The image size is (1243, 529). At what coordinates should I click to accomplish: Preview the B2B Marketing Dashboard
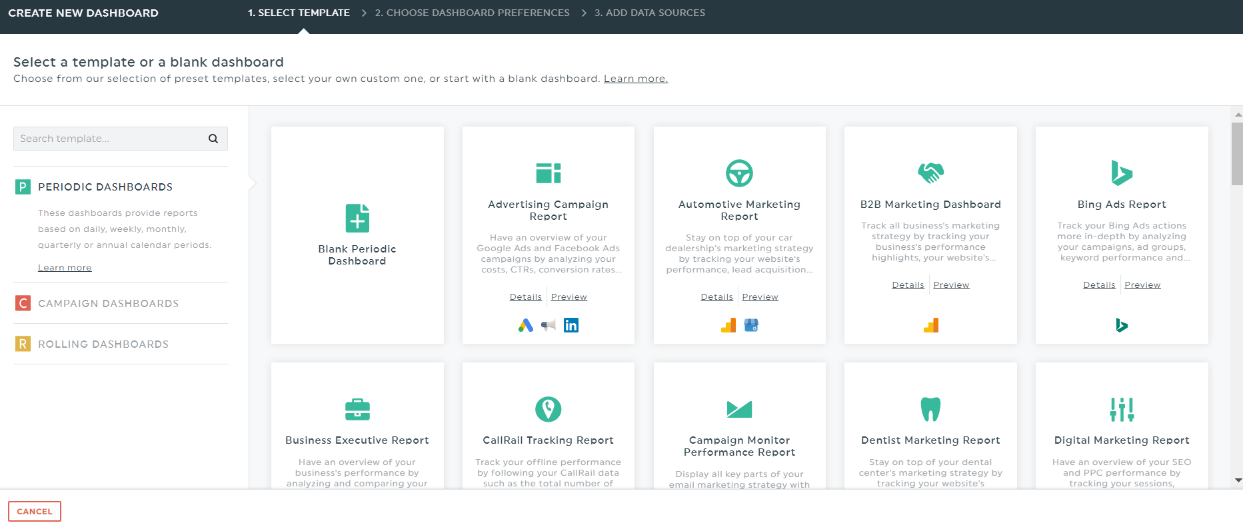[952, 284]
